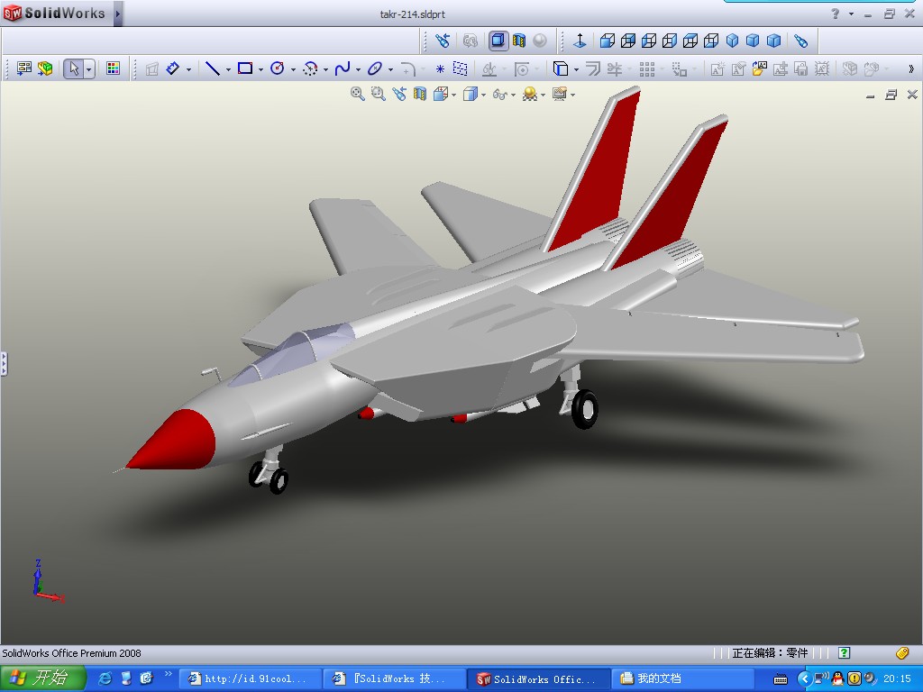Click Zoom to Area magnifier
The height and width of the screenshot is (692, 923).
378,94
